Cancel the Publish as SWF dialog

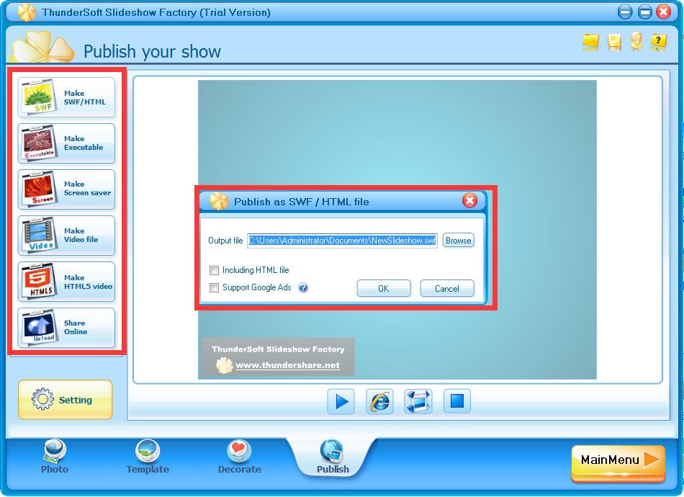pos(446,288)
